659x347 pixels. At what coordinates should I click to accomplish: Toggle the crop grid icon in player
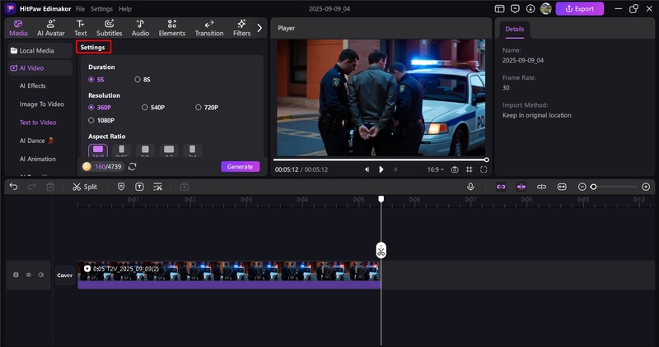click(x=469, y=169)
